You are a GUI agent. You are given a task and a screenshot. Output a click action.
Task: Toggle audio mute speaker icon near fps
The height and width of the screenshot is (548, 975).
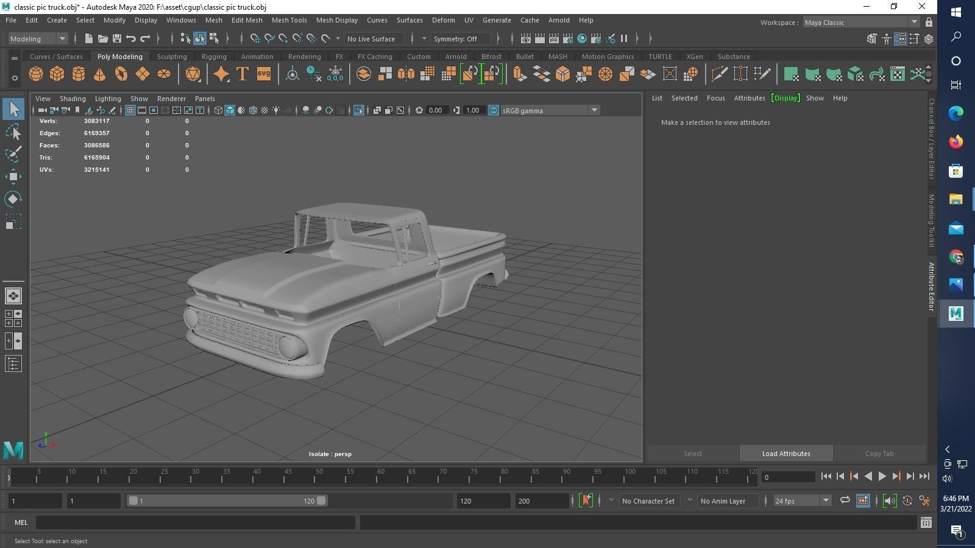point(890,501)
